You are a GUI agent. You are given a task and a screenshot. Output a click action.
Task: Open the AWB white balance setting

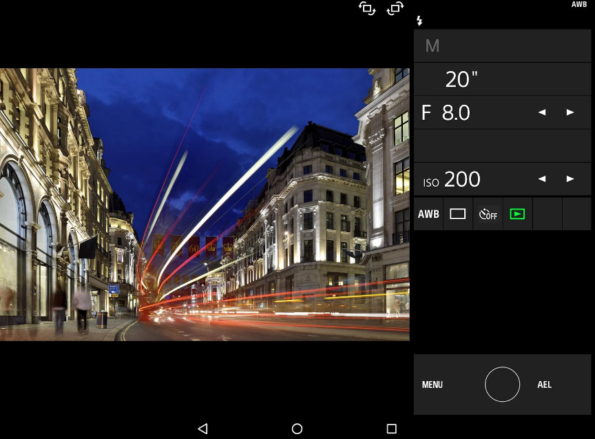(x=428, y=214)
